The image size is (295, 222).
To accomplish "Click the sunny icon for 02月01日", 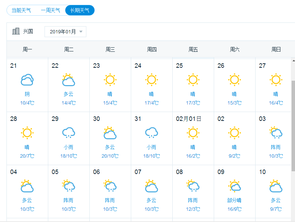I will [x=193, y=133].
